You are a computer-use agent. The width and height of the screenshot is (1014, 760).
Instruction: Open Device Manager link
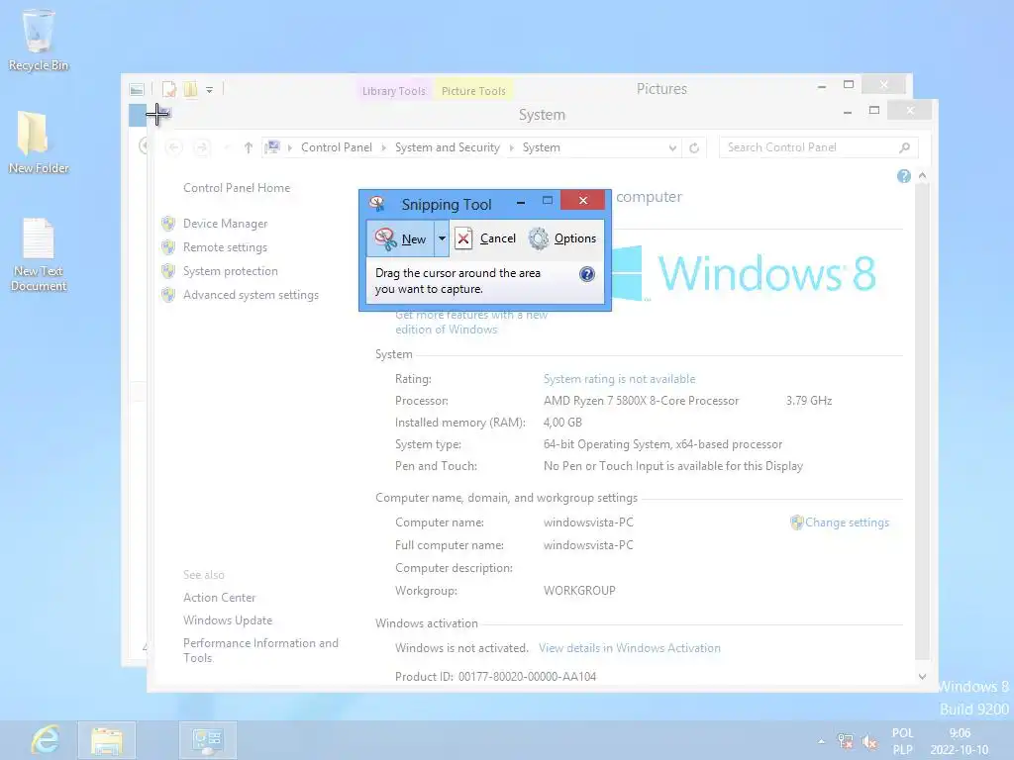click(x=225, y=224)
